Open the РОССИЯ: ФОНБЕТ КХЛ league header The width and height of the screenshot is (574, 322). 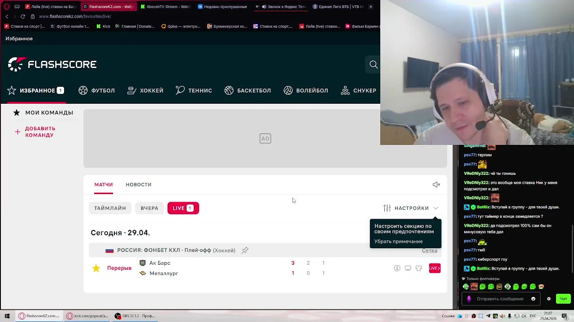[176, 250]
